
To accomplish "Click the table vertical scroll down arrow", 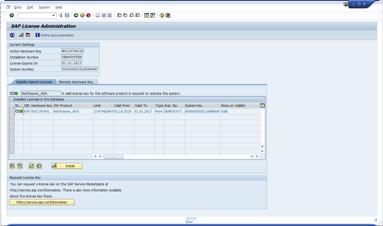I will [x=262, y=151].
